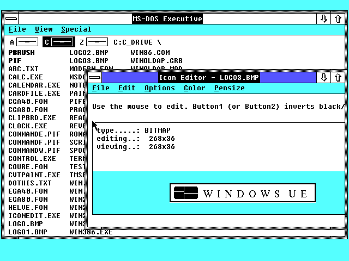Open View menu in MS-DOS Executive

[44, 29]
